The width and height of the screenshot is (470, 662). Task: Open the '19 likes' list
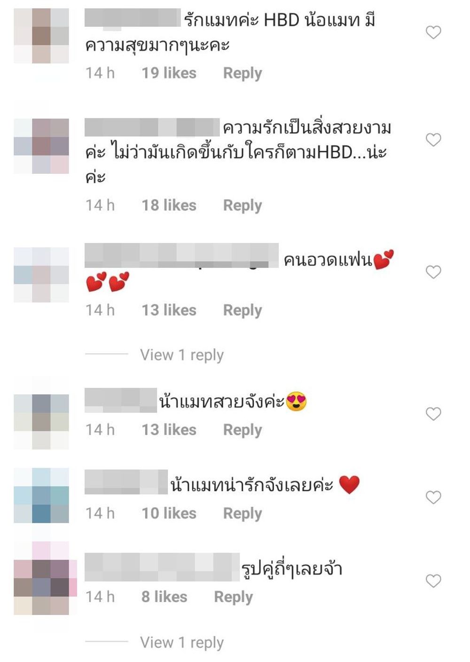click(x=169, y=73)
